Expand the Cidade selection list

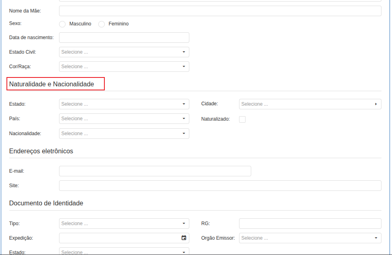coord(310,104)
